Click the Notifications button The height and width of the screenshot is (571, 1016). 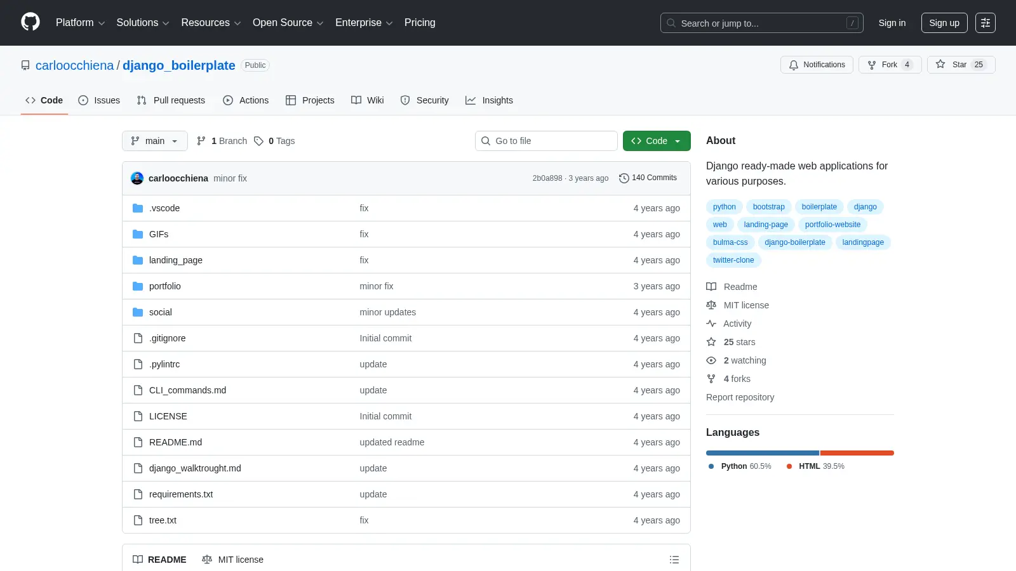tap(817, 65)
